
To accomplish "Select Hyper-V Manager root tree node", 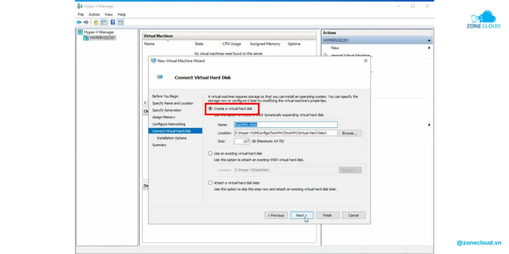I will 99,32.
